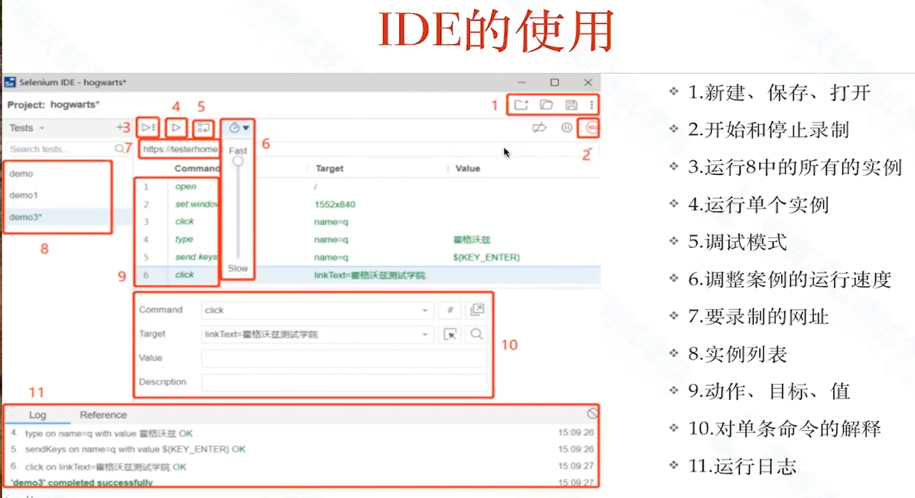Click the find target magnifier icon
Image resolution: width=915 pixels, height=498 pixels.
tap(476, 334)
